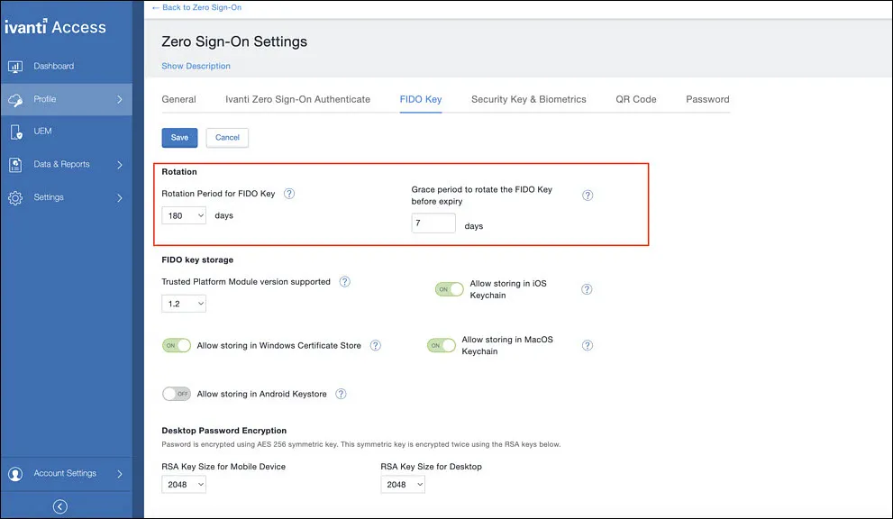The image size is (893, 519).
Task: Open RSA Key Size for Desktop dropdown
Action: coord(403,484)
